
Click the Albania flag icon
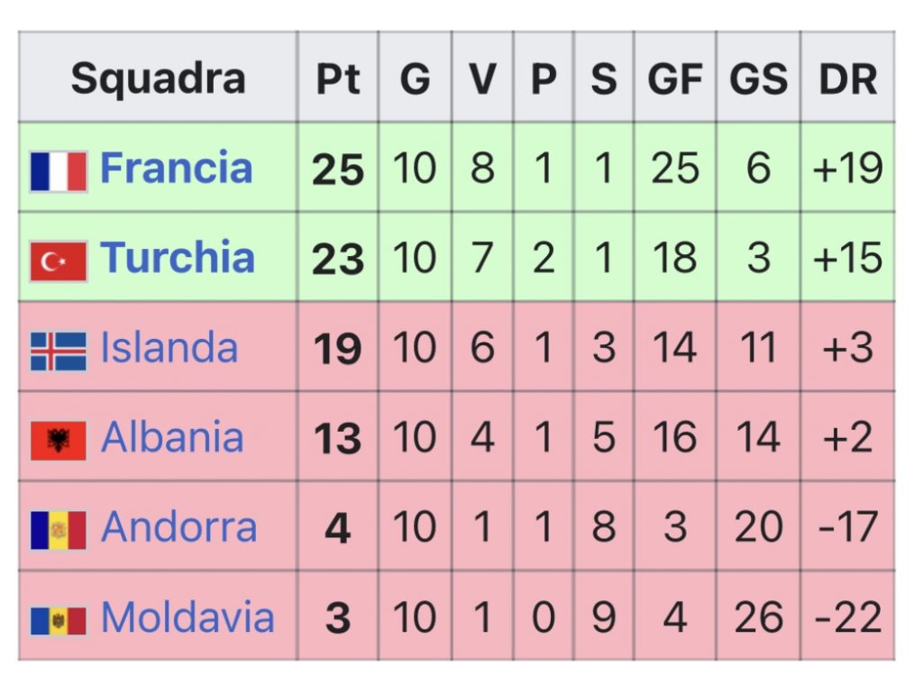click(x=59, y=440)
